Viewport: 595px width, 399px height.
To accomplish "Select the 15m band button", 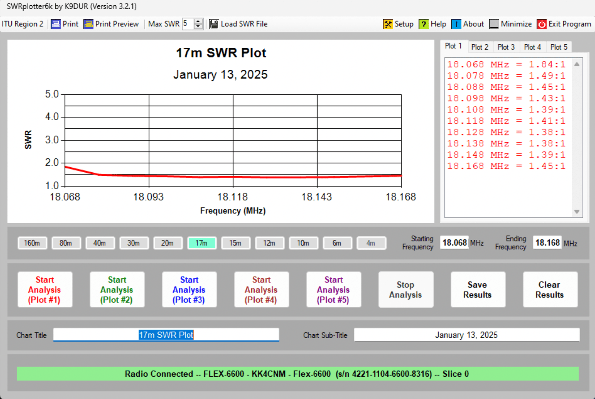I will [236, 243].
